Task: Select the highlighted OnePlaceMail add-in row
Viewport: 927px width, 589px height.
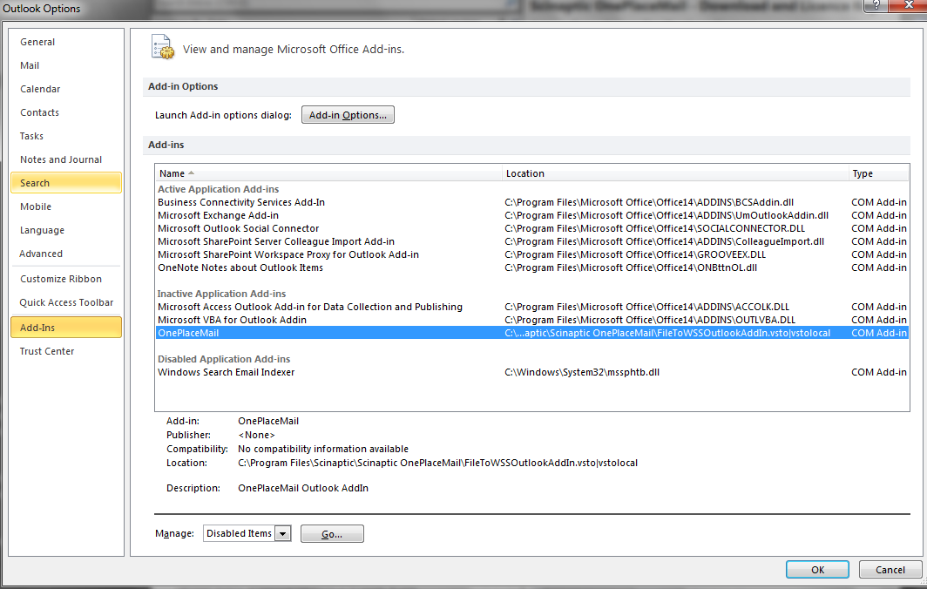Action: (532, 333)
